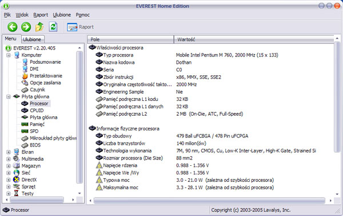
Task: Select the DMI item icon
Action: [25, 69]
